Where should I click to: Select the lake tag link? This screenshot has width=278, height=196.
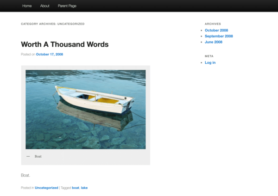coord(84,188)
